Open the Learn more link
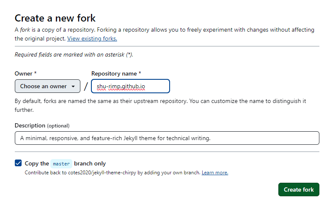This screenshot has width=327, height=203. tap(215, 173)
